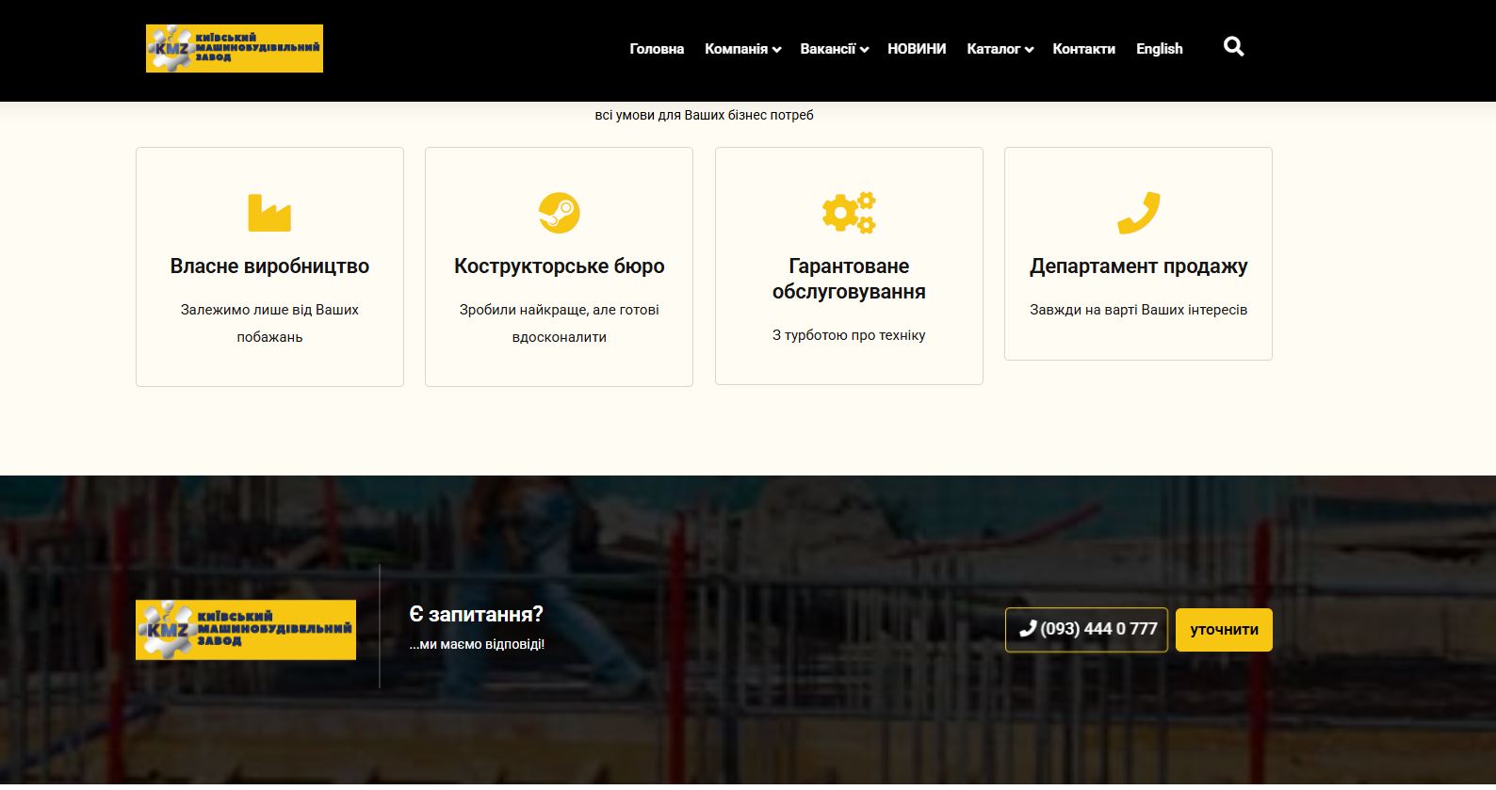Click the Є запитання? heading
This screenshot has height=790, width=1496.
476,614
